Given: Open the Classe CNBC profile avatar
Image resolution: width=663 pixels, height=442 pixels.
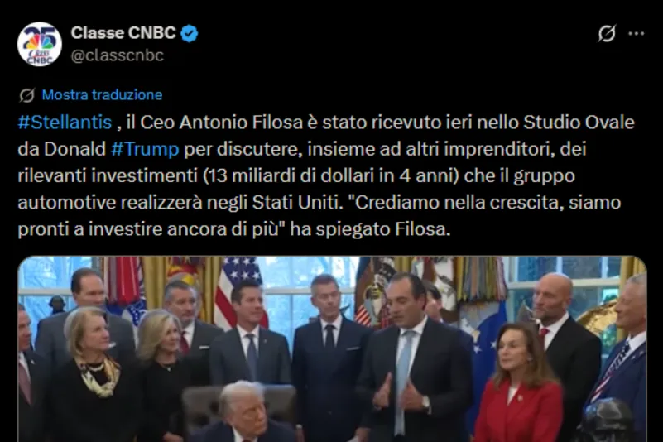Looking at the screenshot, I should click(40, 44).
